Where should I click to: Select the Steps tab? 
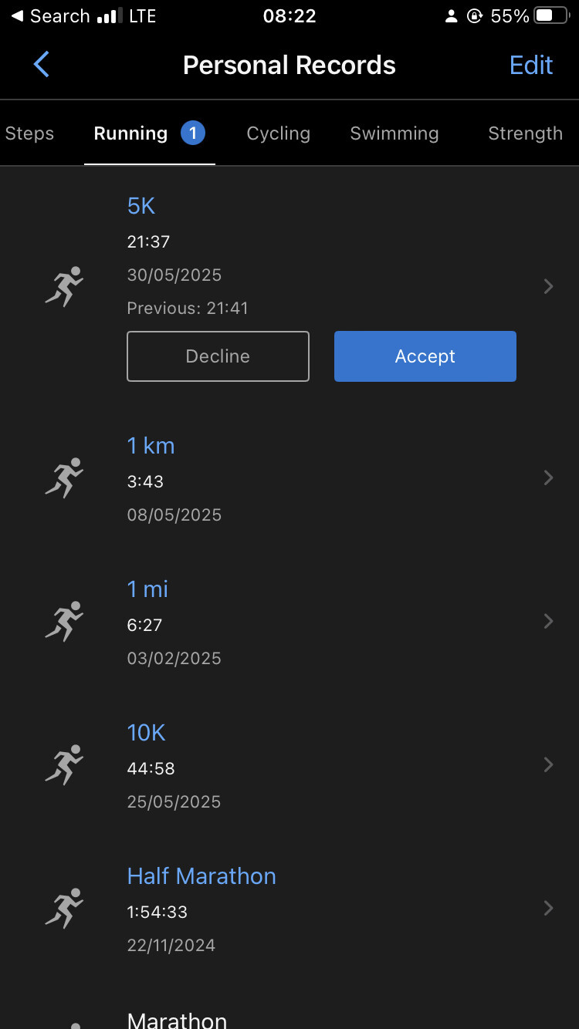[x=29, y=133]
